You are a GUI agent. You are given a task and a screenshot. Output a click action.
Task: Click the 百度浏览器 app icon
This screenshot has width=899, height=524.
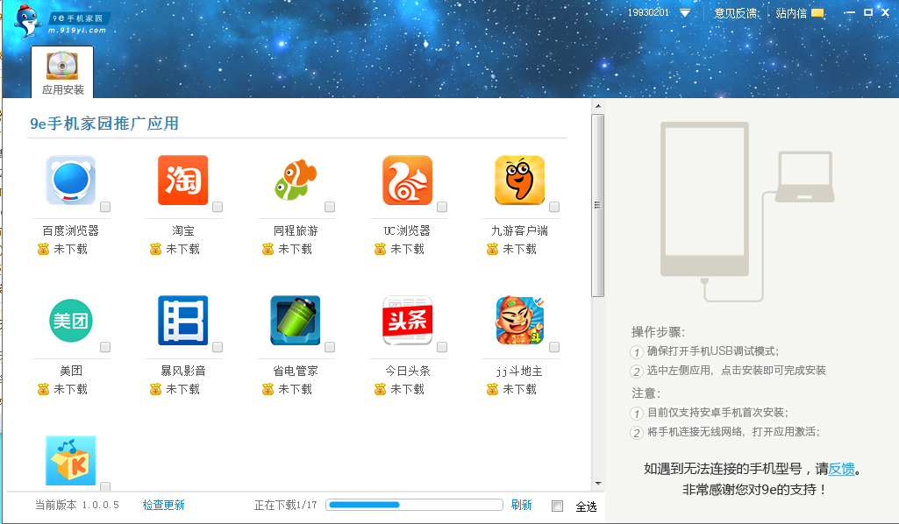click(70, 181)
